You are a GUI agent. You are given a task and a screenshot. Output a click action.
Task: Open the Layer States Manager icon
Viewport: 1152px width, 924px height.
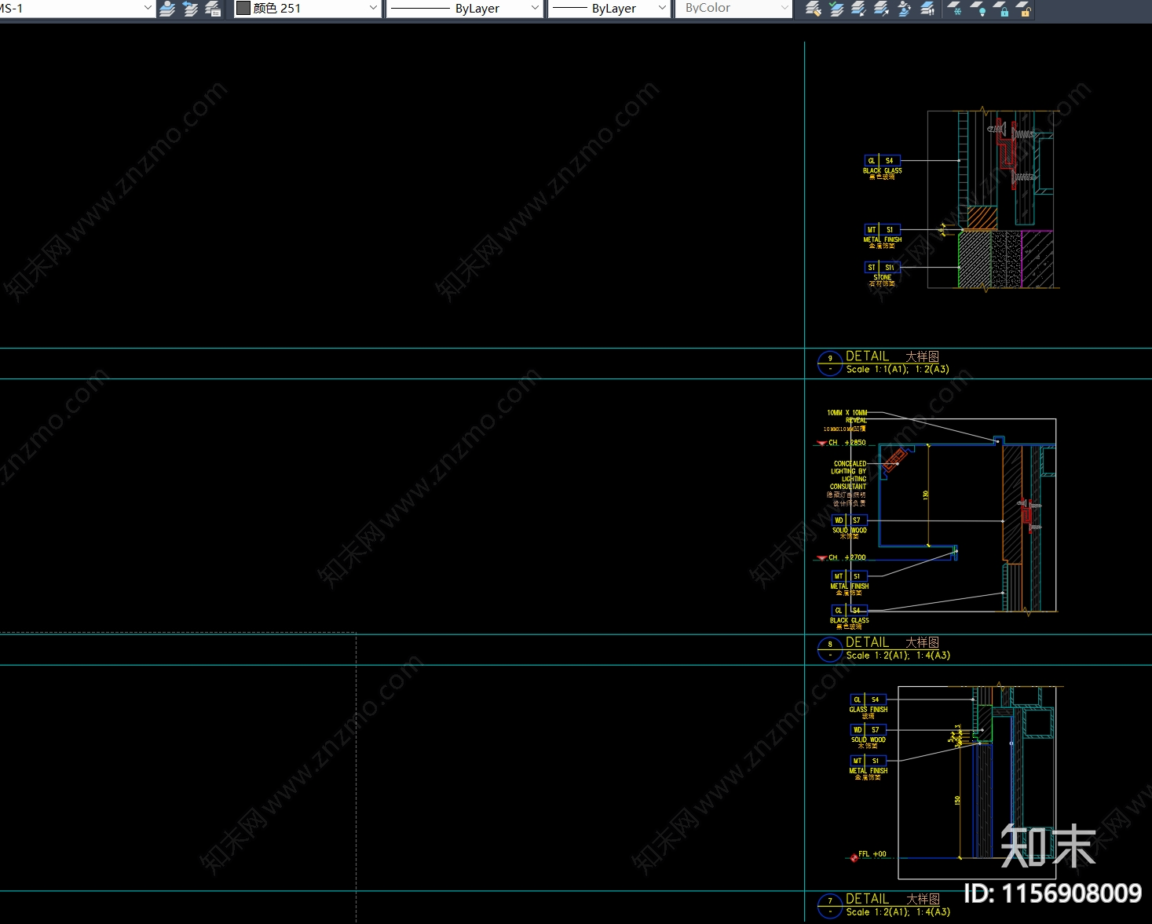point(213,9)
